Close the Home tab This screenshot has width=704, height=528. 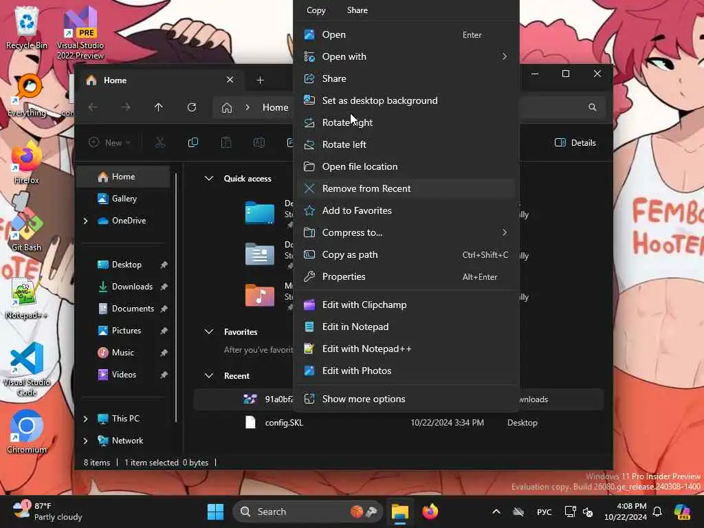pyautogui.click(x=230, y=80)
